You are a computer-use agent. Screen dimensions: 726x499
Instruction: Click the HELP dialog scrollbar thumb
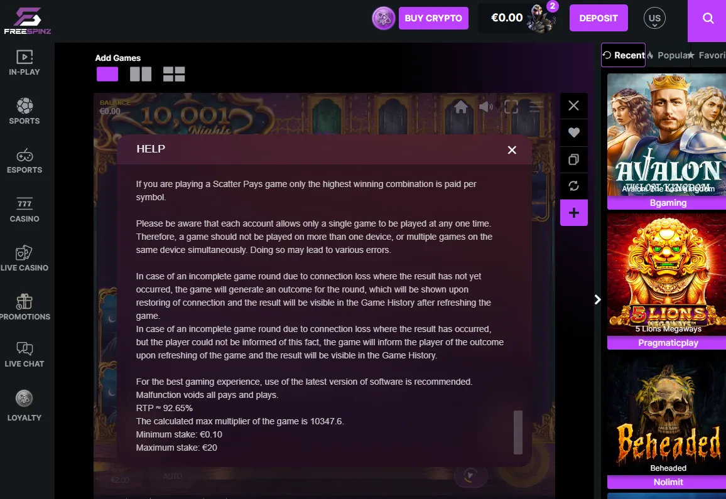click(x=518, y=432)
